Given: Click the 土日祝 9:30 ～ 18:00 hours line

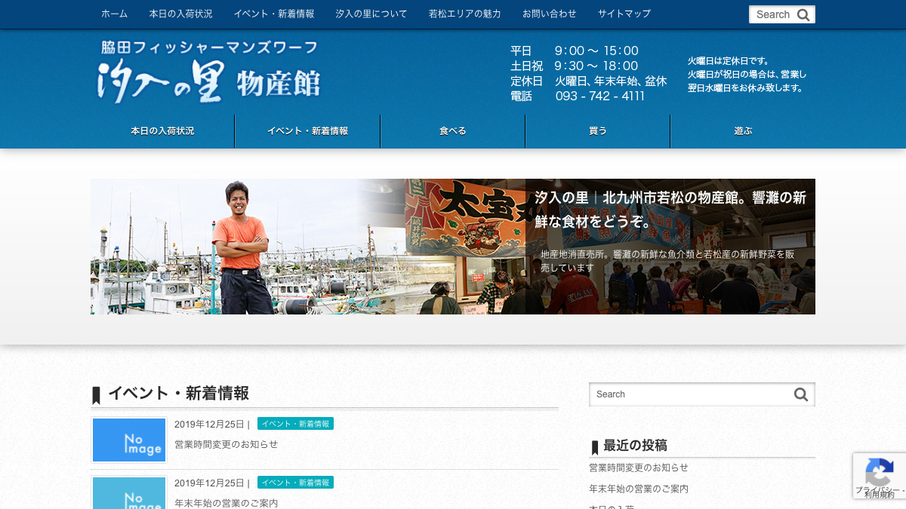Looking at the screenshot, I should [575, 66].
